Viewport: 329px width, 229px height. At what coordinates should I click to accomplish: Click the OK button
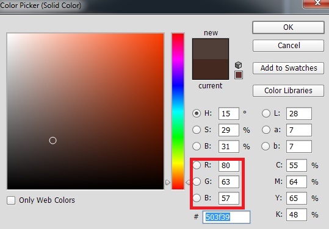point(288,27)
